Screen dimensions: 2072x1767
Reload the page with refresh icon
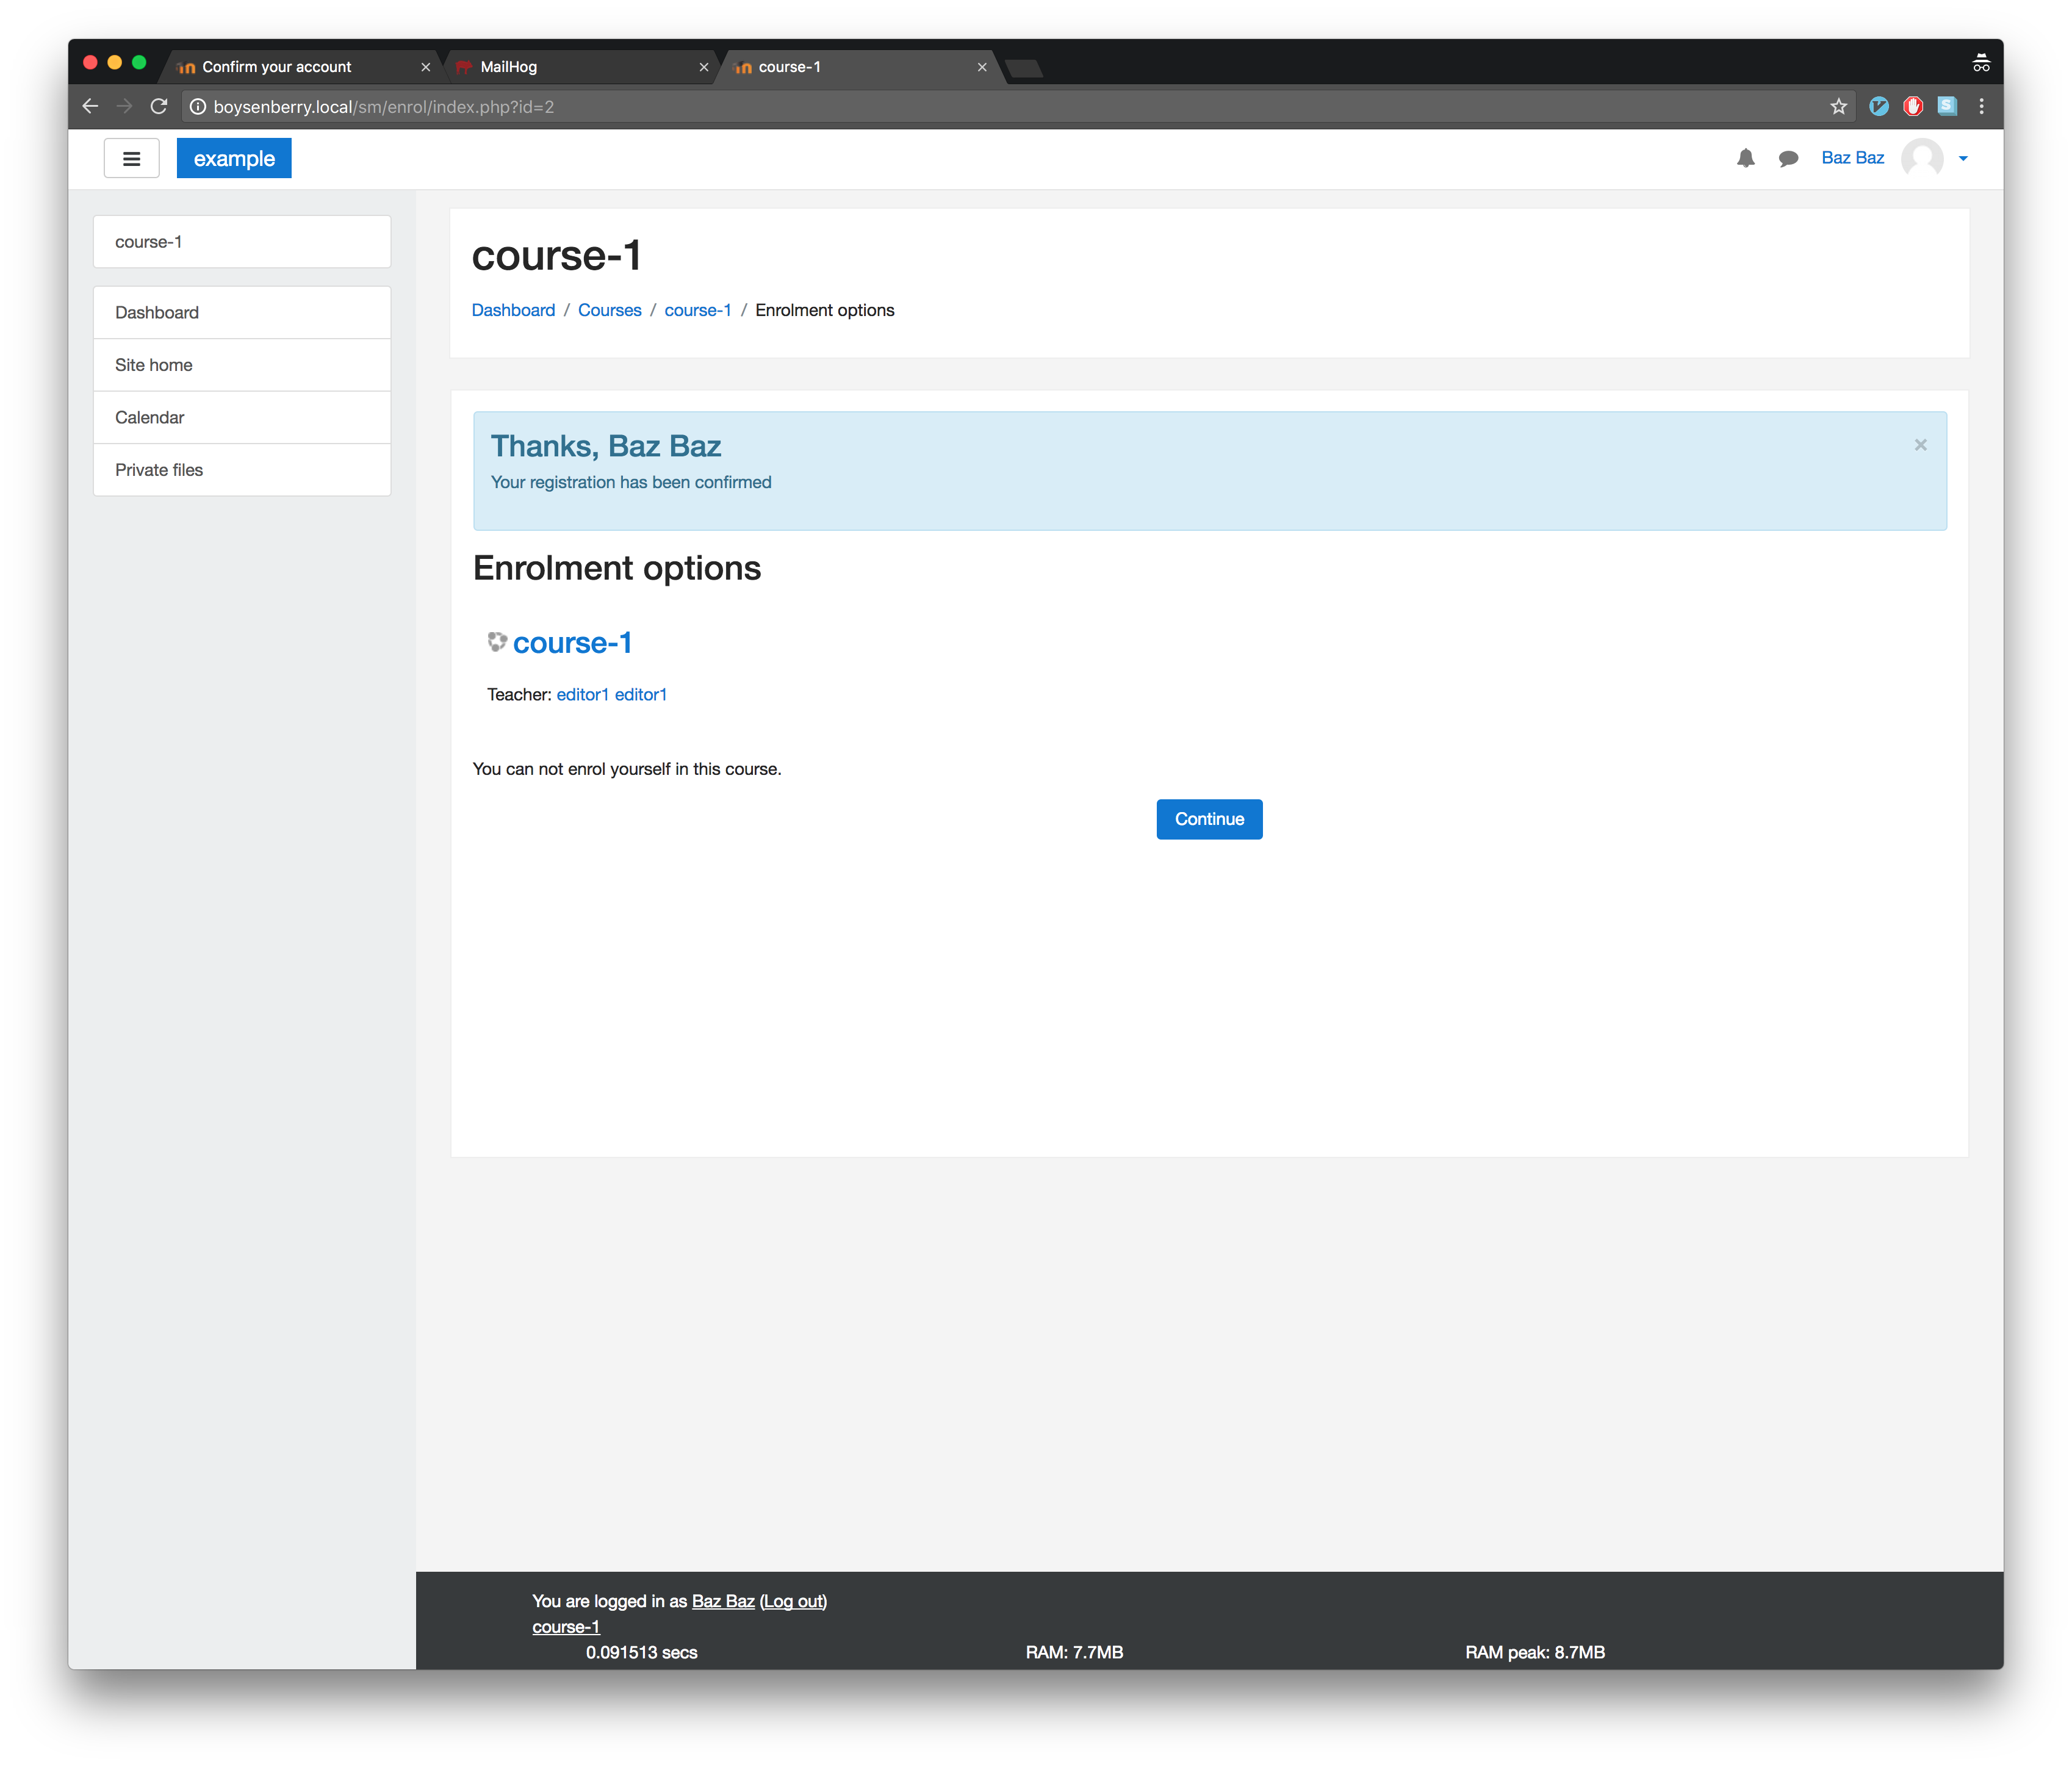pos(158,106)
